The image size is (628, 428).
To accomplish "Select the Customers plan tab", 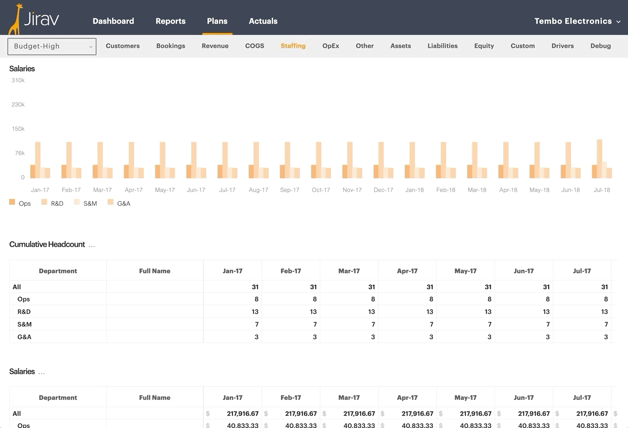I will click(123, 46).
